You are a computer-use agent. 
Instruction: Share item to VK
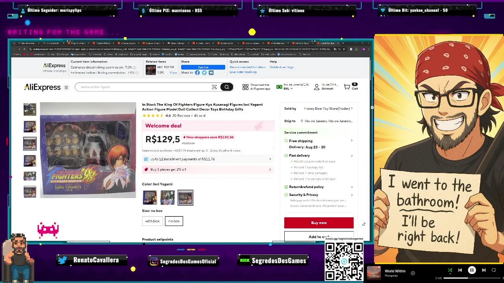click(211, 73)
